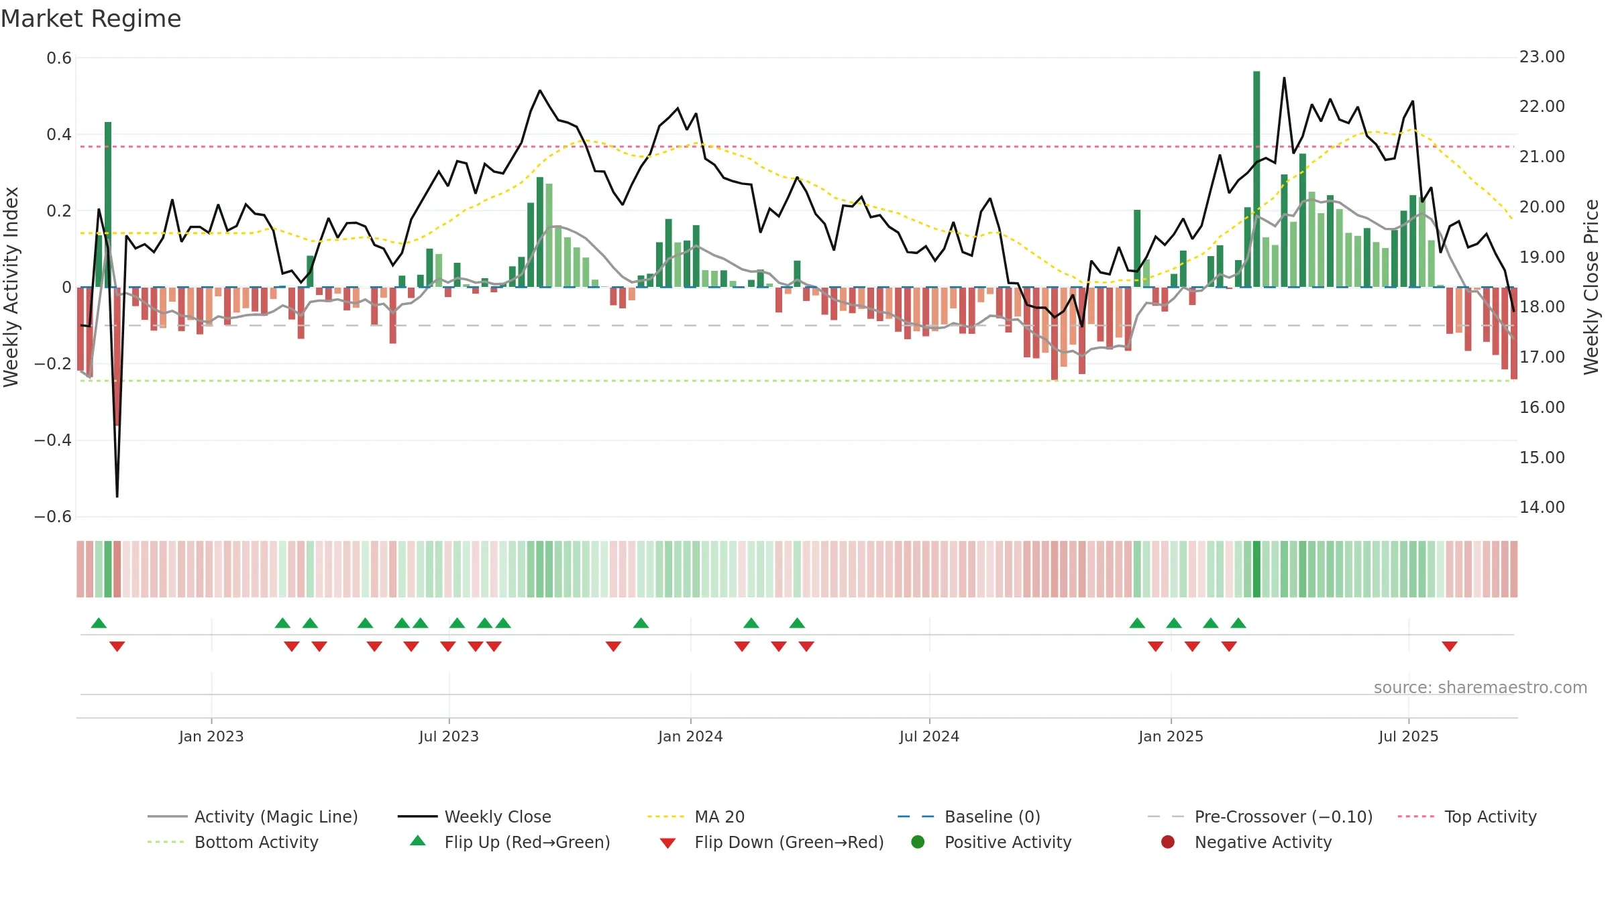The width and height of the screenshot is (1610, 905).
Task: Toggle the Activity (Magic Line) legend entry
Action: point(253,817)
